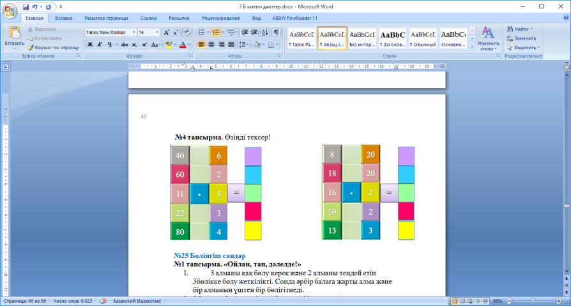
Task: Decrease font size with shrink font icon
Action: (176, 33)
